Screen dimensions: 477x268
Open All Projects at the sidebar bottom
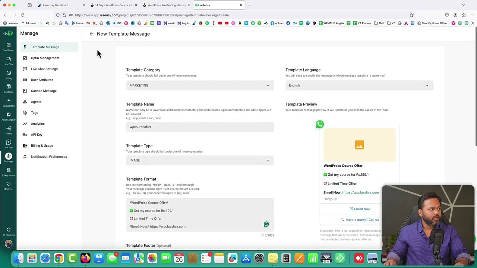(8, 232)
